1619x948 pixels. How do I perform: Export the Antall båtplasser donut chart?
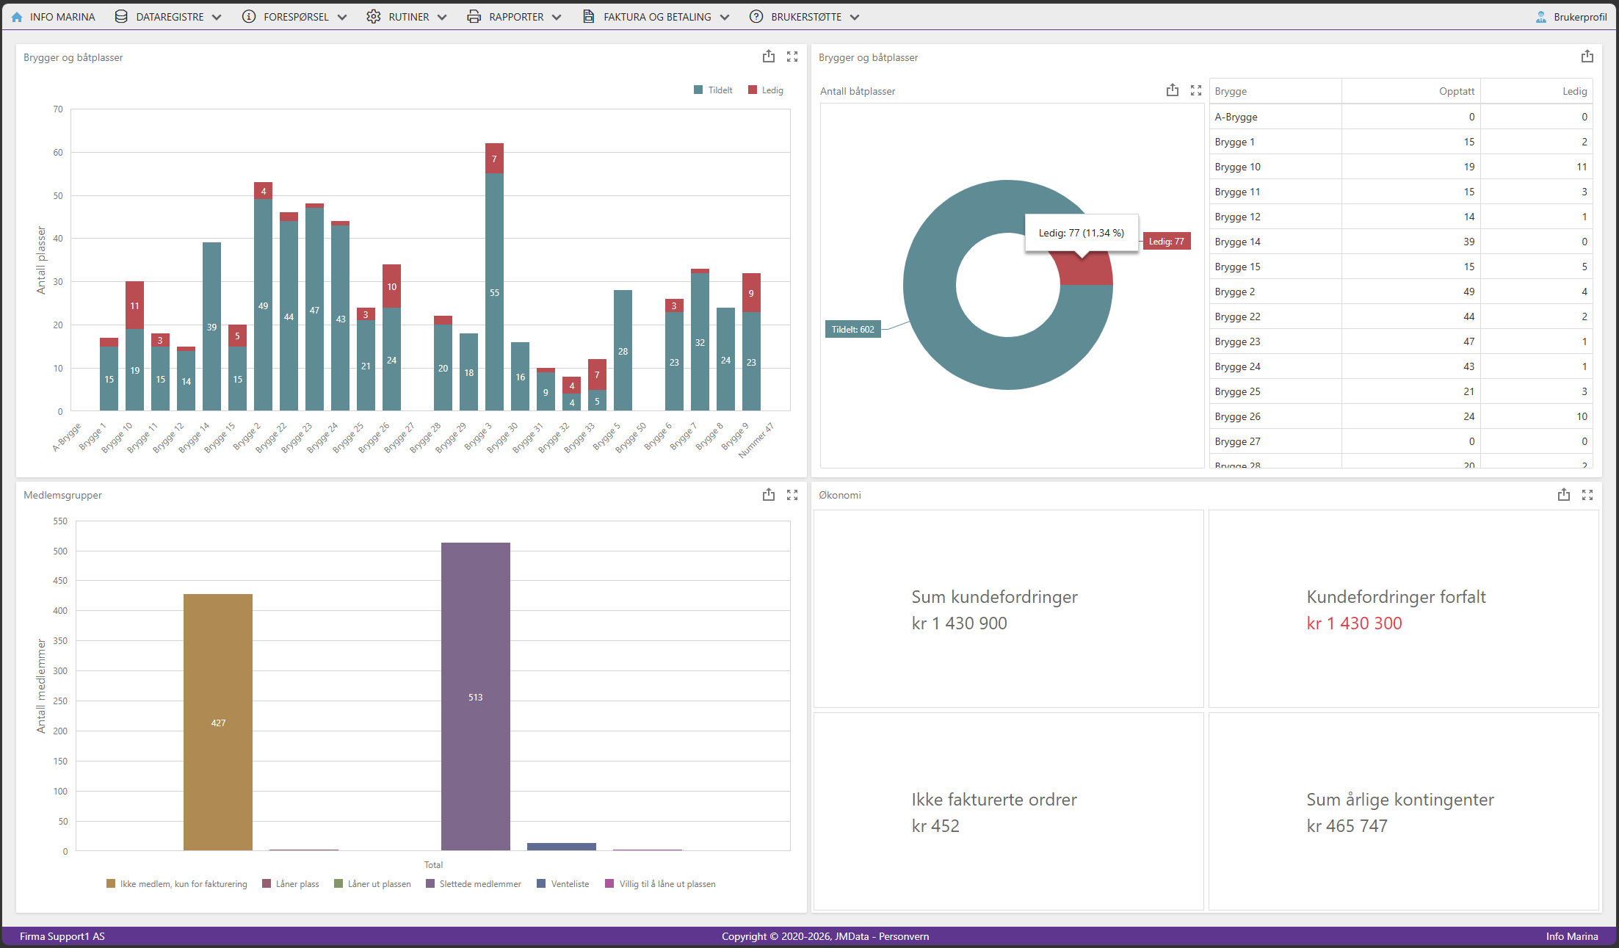(1173, 90)
